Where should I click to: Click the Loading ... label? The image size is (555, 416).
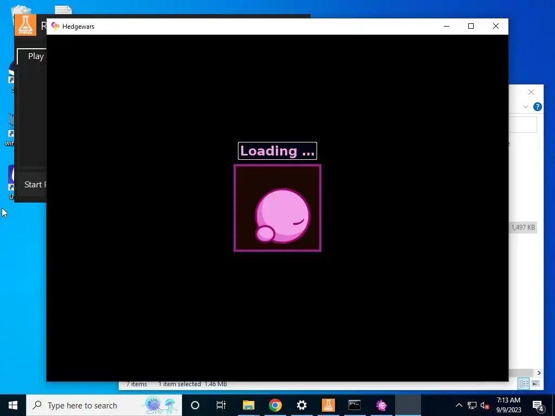pos(277,151)
